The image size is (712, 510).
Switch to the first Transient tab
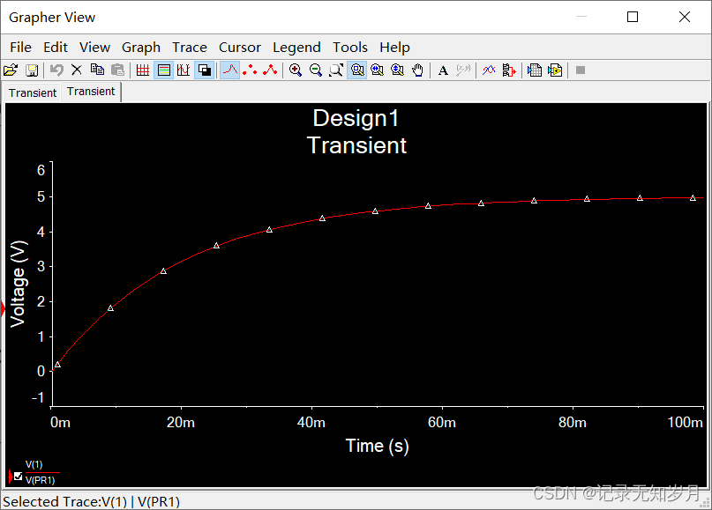pyautogui.click(x=33, y=92)
